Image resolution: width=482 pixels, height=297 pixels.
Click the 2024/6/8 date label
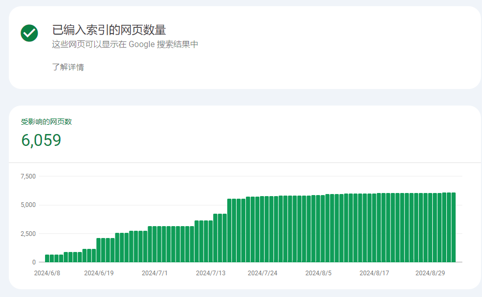(x=47, y=273)
